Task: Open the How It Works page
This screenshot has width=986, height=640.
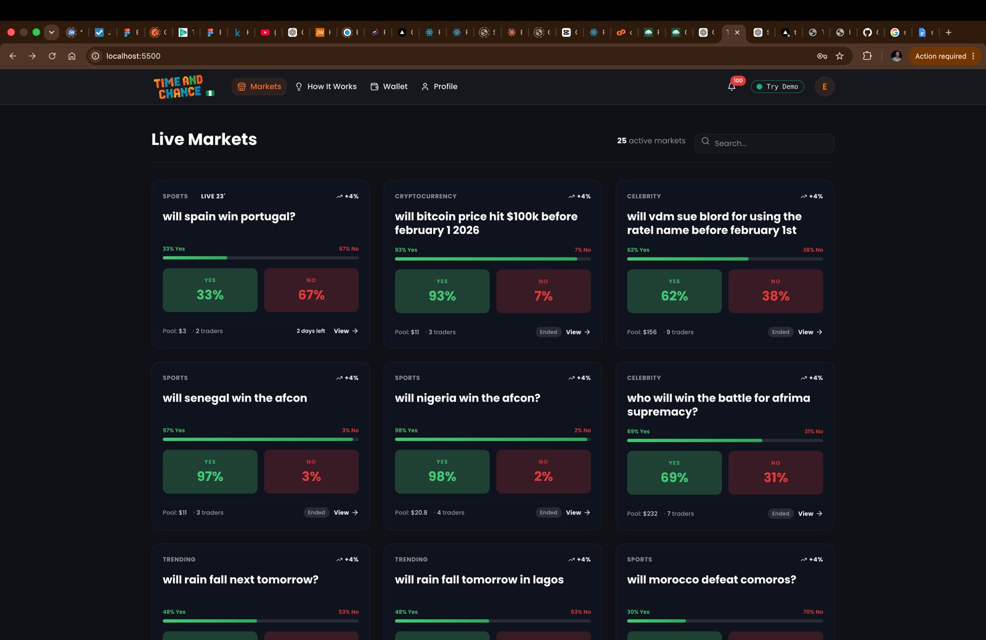Action: (326, 87)
